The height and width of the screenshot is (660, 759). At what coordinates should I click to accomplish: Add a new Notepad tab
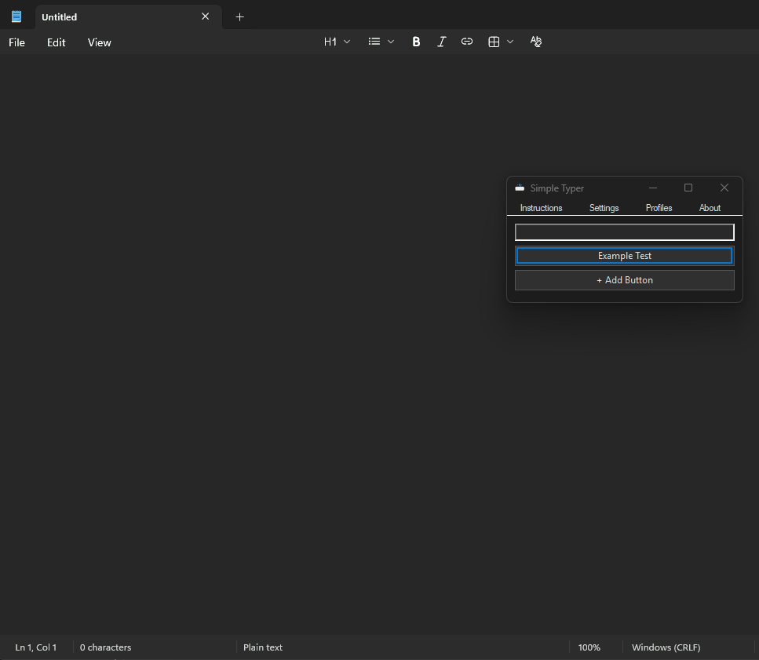(239, 17)
